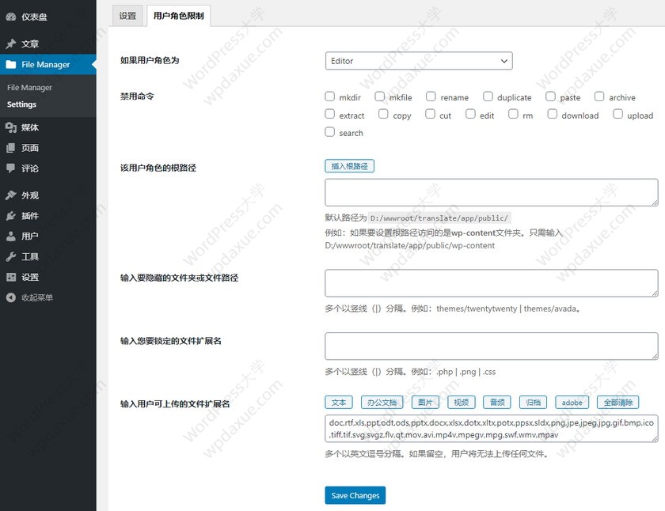Screen dimensions: 665x511
Task: Click the 归档 preset button
Action: click(x=533, y=402)
